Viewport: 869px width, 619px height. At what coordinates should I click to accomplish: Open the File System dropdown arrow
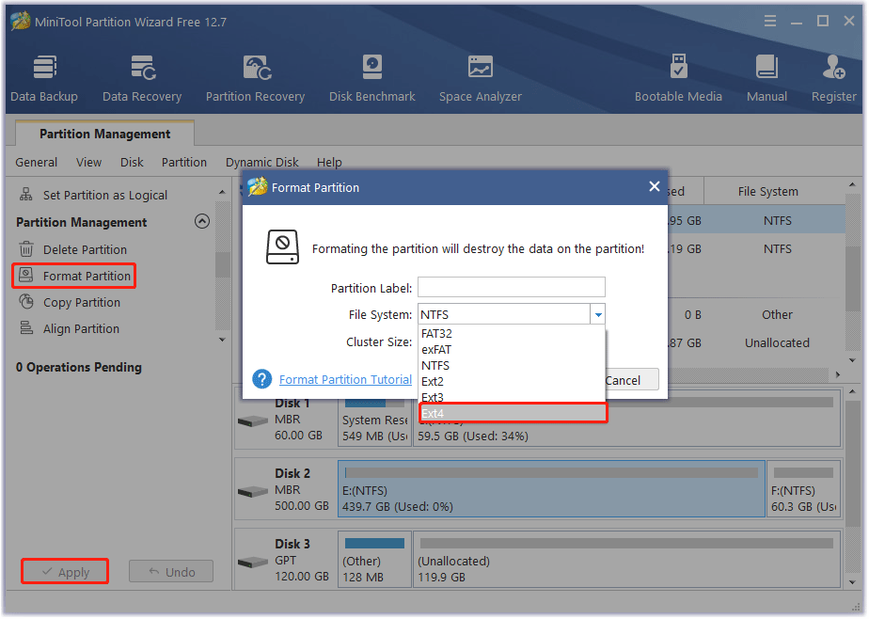(598, 315)
